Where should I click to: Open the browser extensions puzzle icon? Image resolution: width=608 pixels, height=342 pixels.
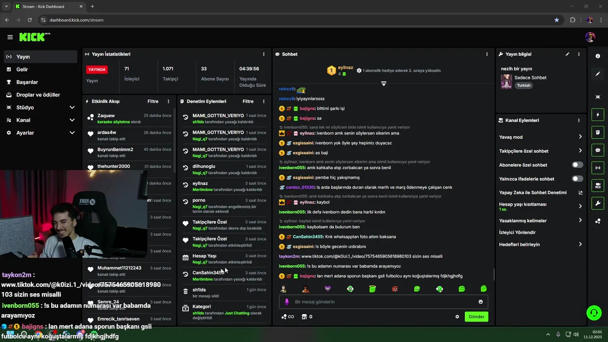point(572,20)
